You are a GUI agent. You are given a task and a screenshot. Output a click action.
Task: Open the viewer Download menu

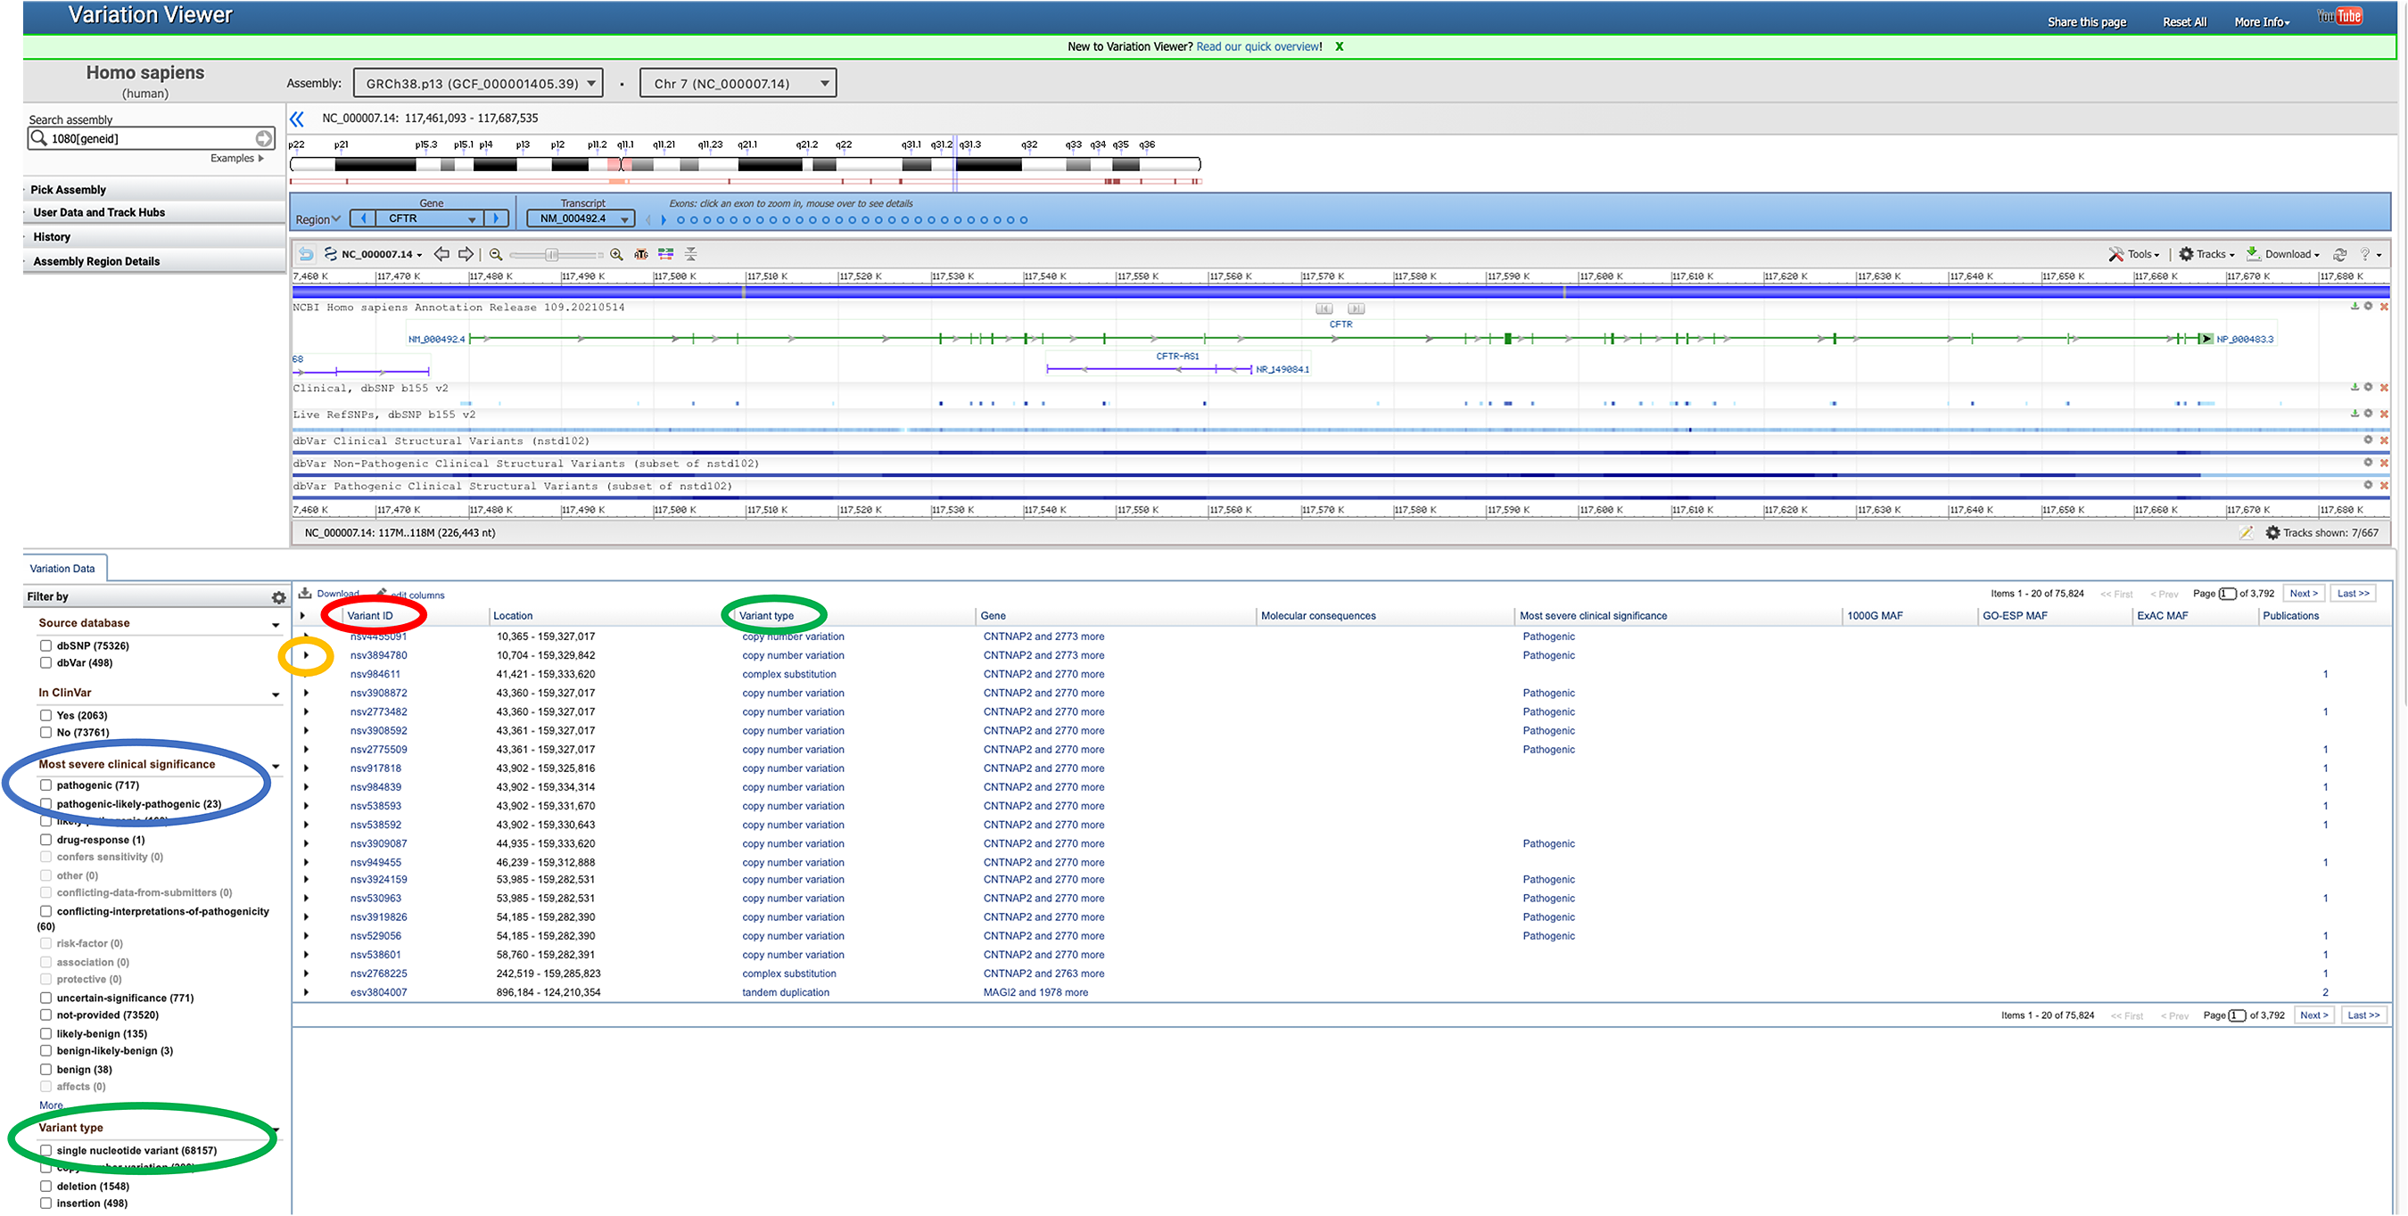tap(2282, 254)
